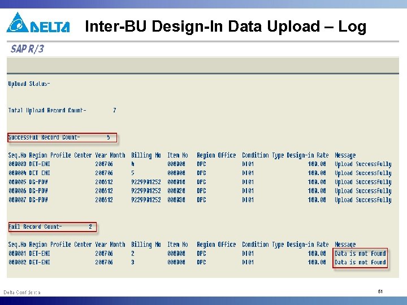Click Year Month header in successful records table
The width and height of the screenshot is (407, 305).
click(x=110, y=155)
